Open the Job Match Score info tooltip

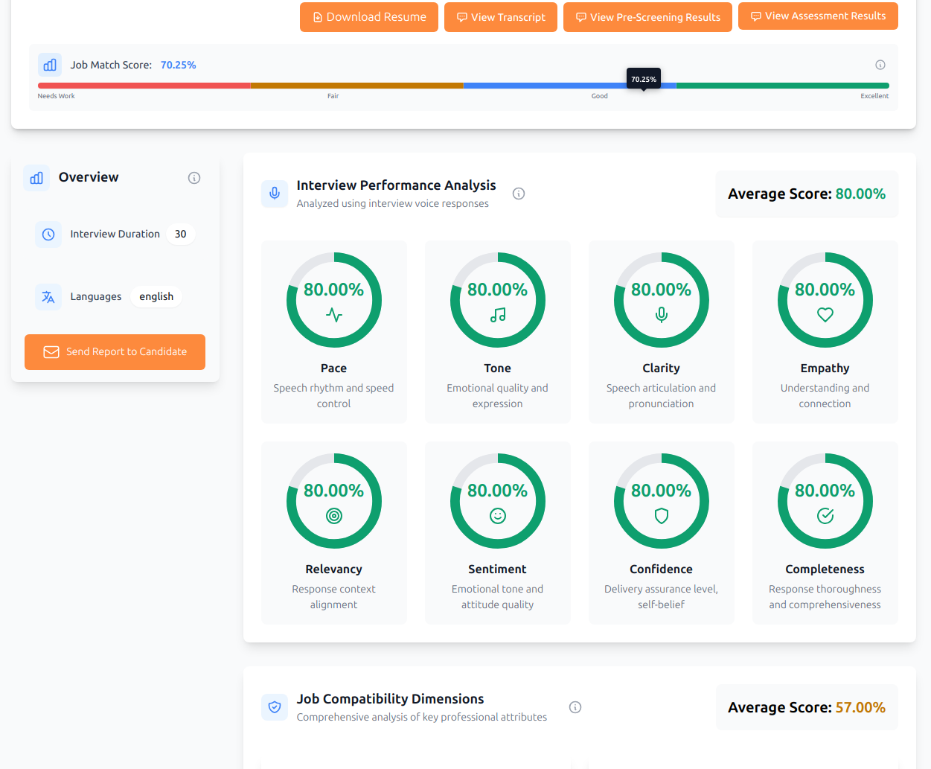(880, 65)
